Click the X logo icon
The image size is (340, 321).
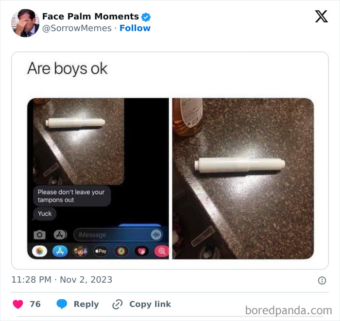pyautogui.click(x=322, y=16)
